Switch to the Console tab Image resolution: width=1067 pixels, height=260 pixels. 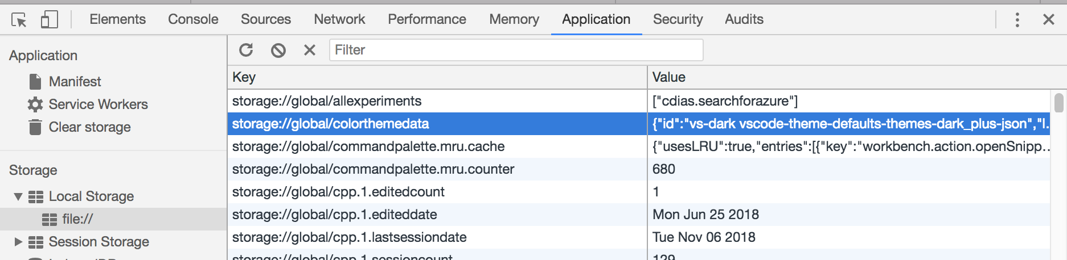(x=193, y=19)
